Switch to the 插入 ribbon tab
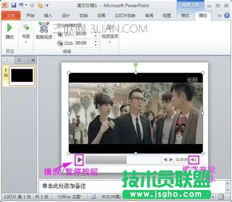The height and width of the screenshot is (202, 232). point(48,16)
